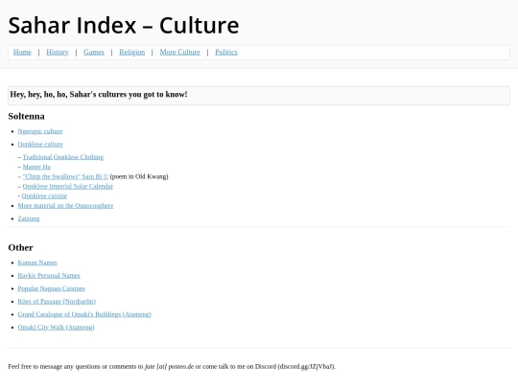Open the Qonklese cuisine link

click(44, 196)
